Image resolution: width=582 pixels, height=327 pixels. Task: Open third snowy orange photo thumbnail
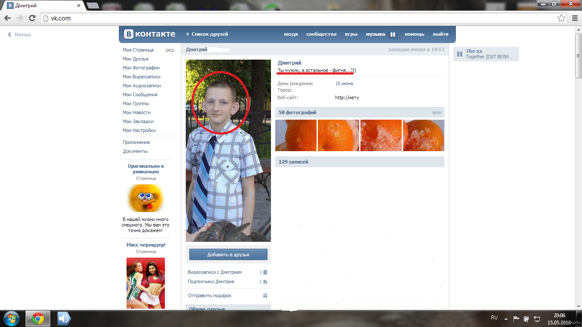[x=381, y=135]
